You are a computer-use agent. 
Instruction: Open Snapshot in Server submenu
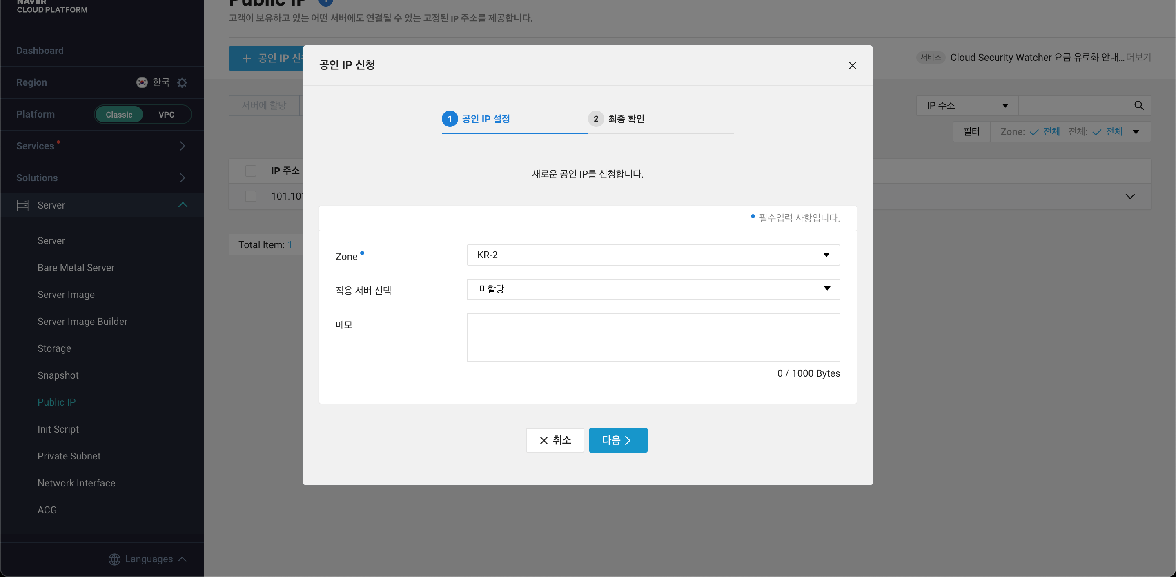[x=58, y=375]
